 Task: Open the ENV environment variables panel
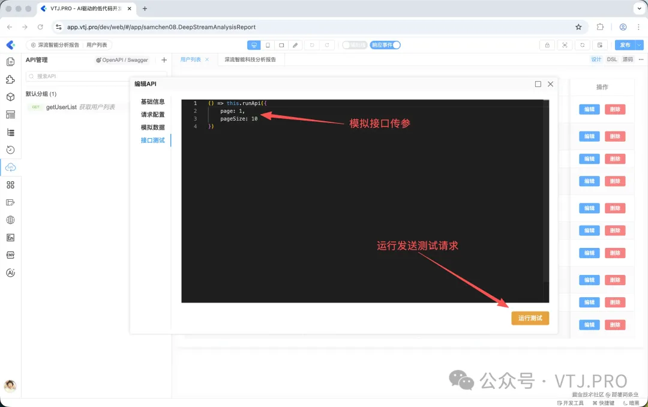tap(10, 255)
